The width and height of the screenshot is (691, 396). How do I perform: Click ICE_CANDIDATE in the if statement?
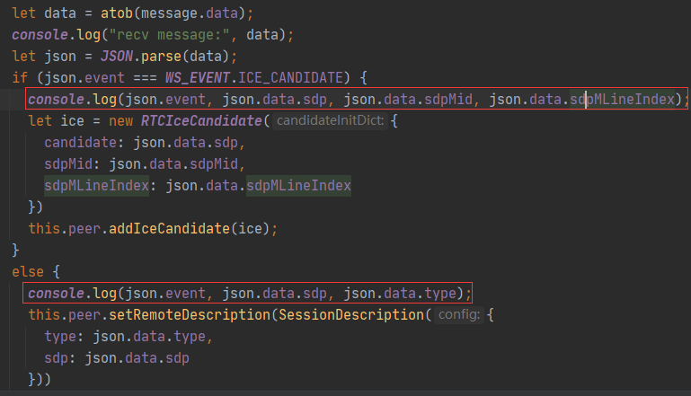(x=290, y=78)
